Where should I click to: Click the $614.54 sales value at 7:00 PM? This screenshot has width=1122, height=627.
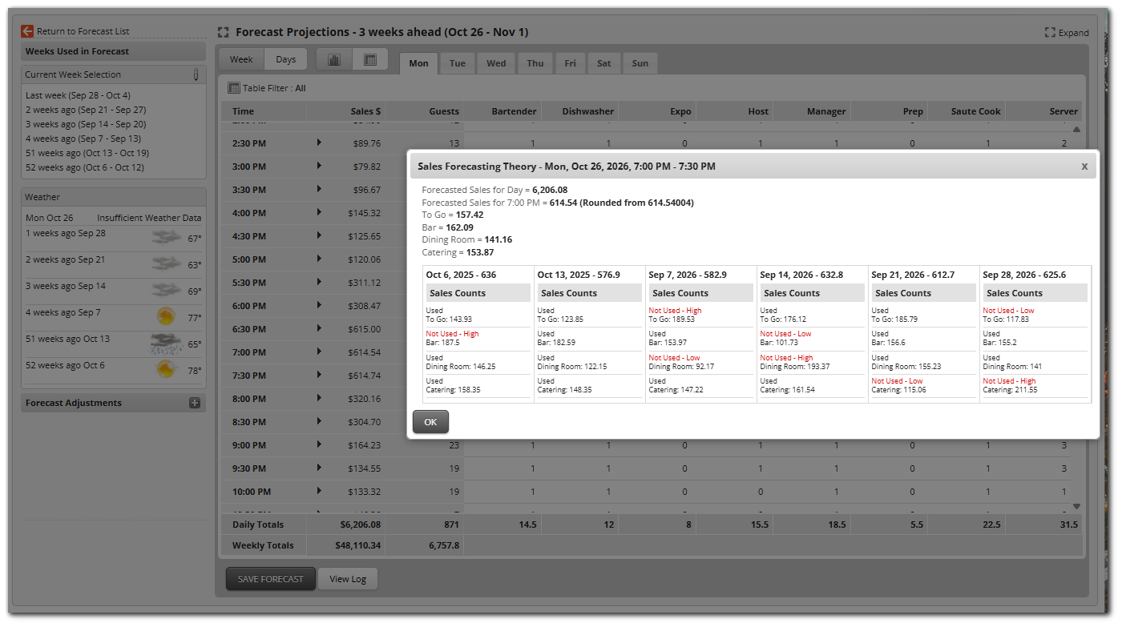click(x=365, y=352)
